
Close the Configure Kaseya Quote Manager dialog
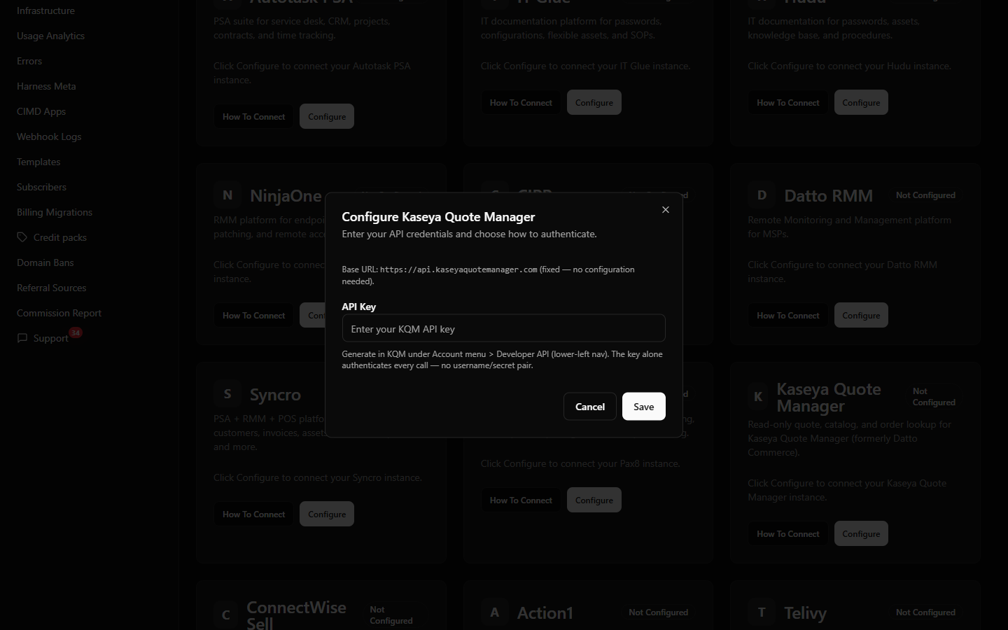pos(666,210)
